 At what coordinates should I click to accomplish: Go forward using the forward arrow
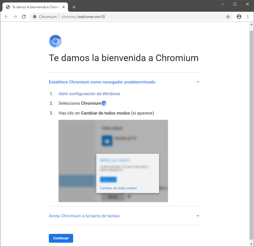tap(15, 17)
